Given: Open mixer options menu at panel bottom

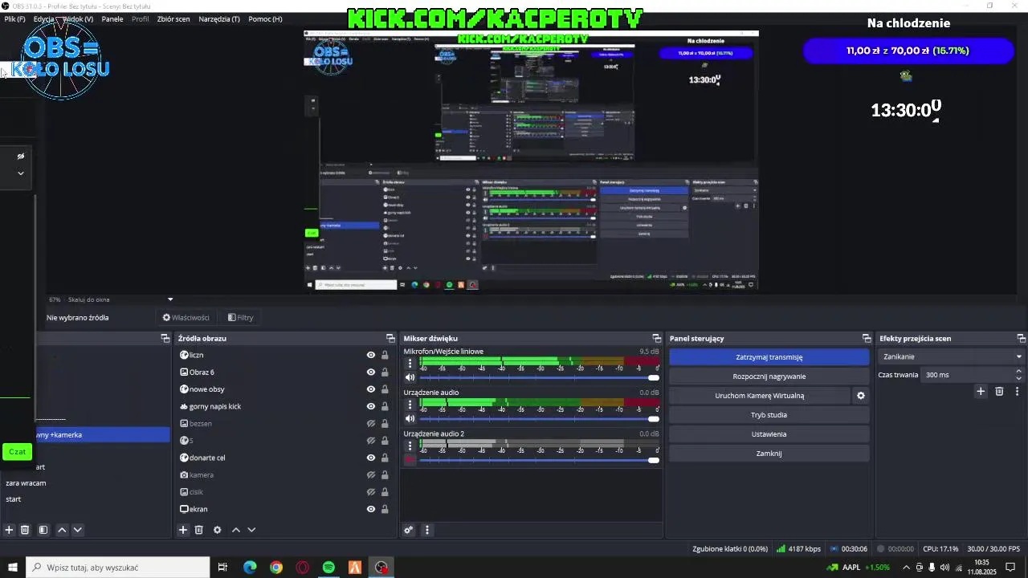Looking at the screenshot, I should [x=427, y=530].
